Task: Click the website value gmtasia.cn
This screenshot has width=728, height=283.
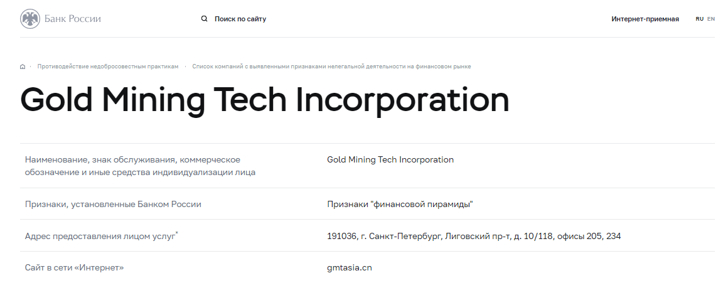Action: pyautogui.click(x=349, y=268)
